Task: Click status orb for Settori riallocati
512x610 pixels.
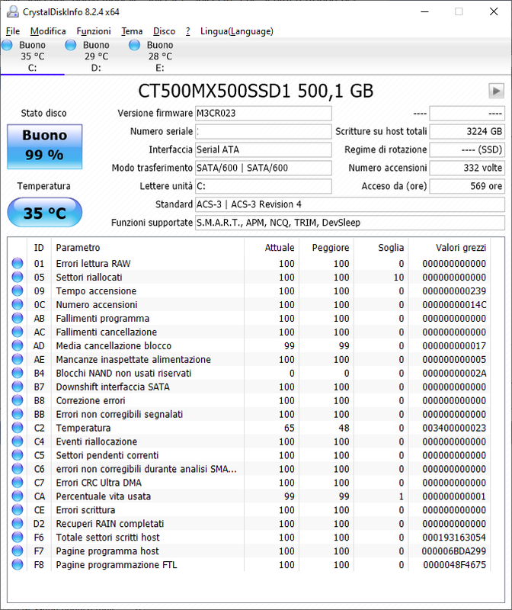Action: click(x=18, y=277)
